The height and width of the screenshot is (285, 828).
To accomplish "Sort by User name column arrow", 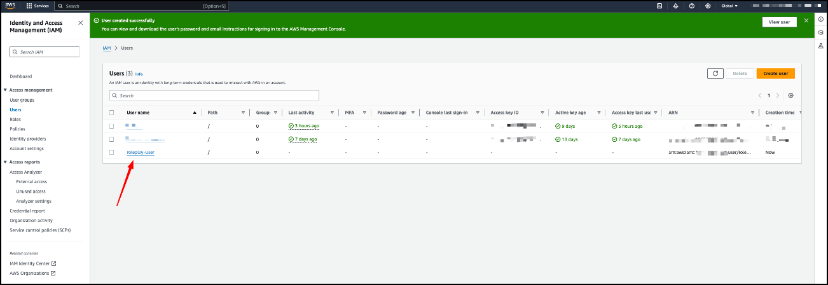I will 195,113.
